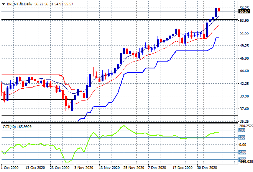
Task: Click the 1 Oct 2020 date label
Action: (10, 167)
